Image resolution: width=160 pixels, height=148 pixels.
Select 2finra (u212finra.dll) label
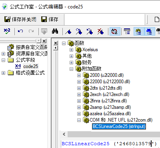[108, 101]
